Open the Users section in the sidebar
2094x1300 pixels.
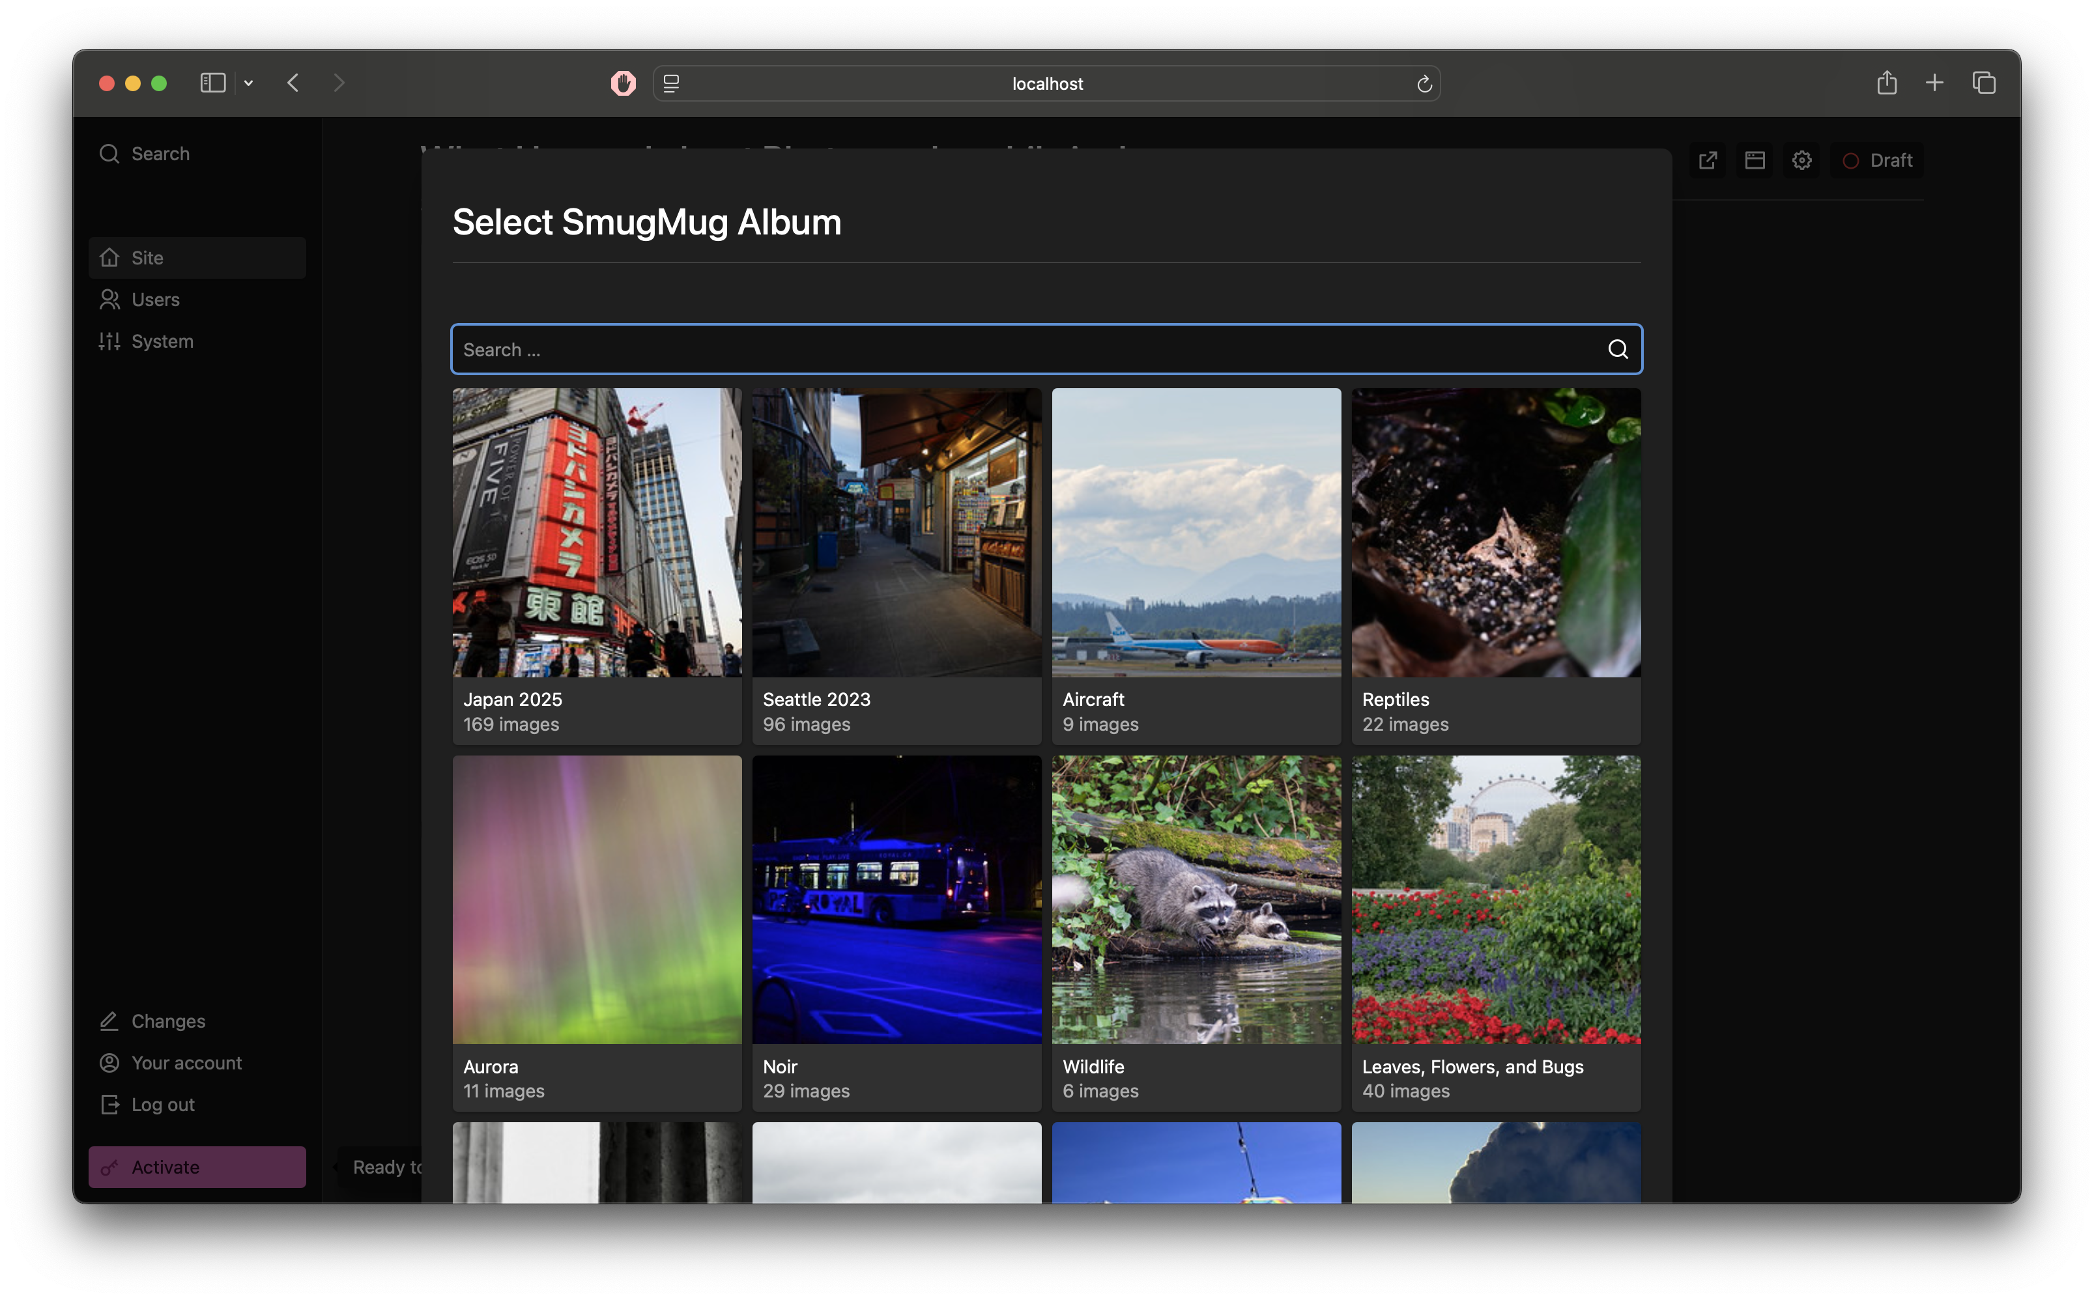pyautogui.click(x=155, y=299)
